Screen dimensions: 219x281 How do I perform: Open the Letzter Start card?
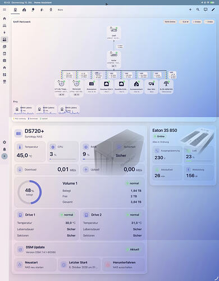click(79, 265)
